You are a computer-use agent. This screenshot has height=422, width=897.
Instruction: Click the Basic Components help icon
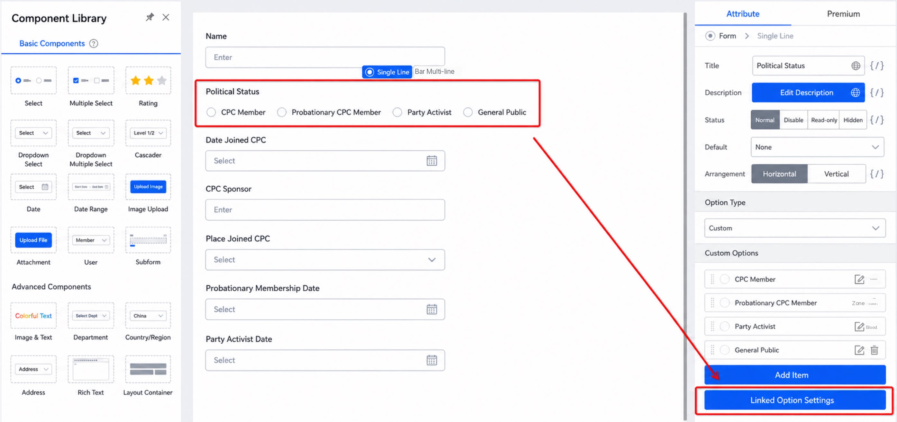click(94, 43)
